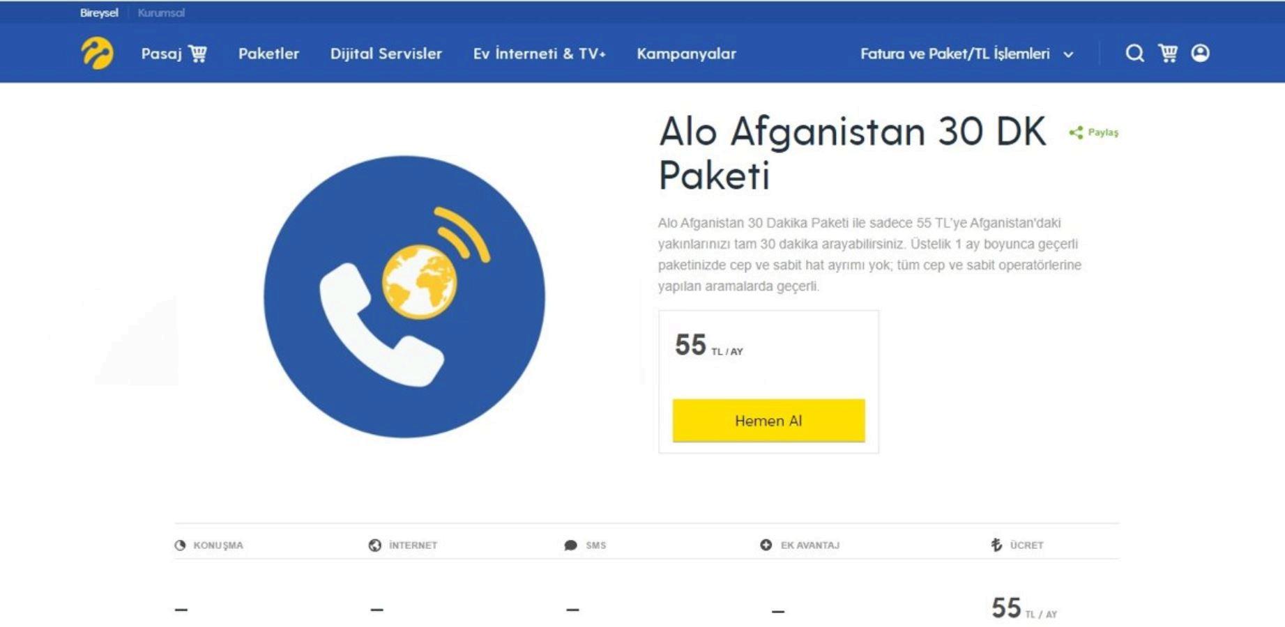Click the green Paylaş share icon
The width and height of the screenshot is (1285, 627).
(x=1076, y=132)
